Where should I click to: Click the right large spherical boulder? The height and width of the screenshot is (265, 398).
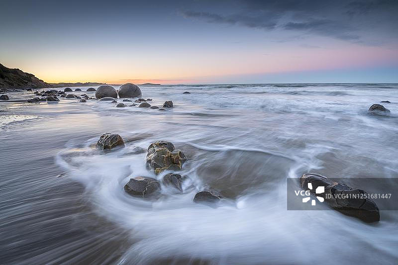(129, 90)
